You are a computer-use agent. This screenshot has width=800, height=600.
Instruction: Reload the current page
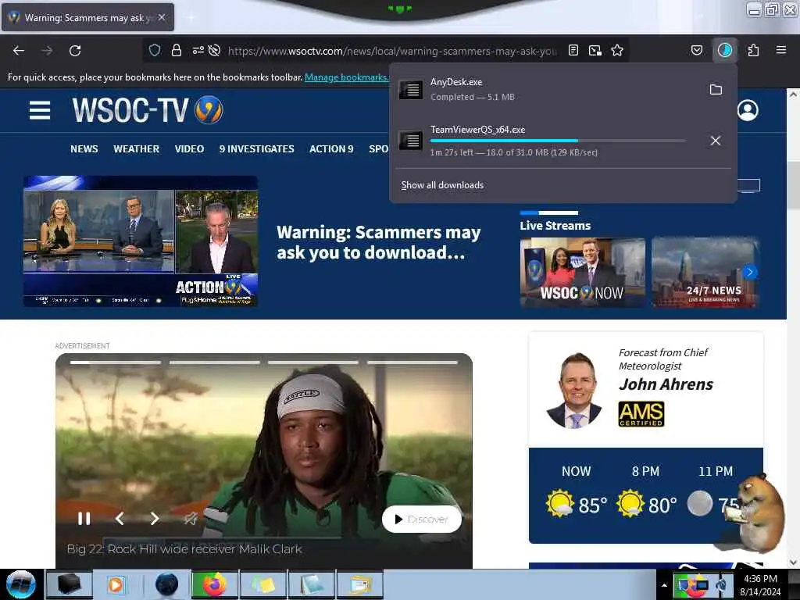[x=75, y=51]
